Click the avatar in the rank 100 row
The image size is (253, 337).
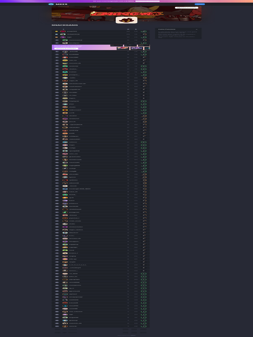coord(65,326)
